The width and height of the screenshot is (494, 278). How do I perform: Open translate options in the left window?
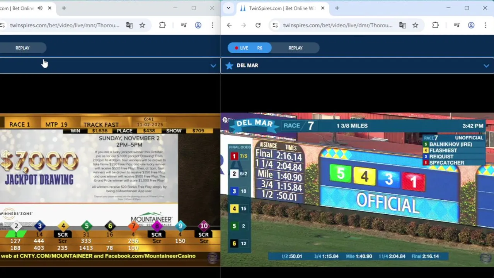point(129,25)
